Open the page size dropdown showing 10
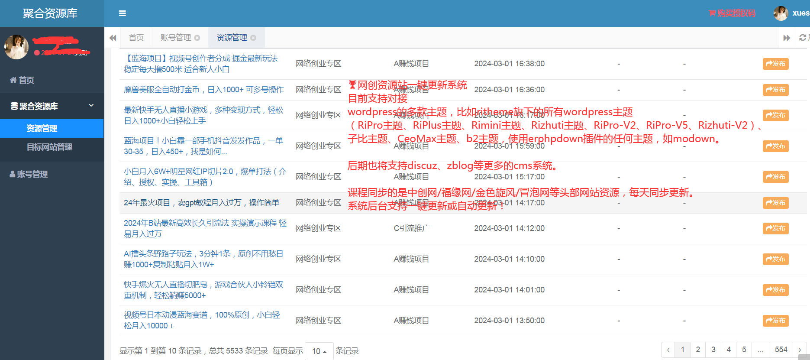 coord(319,351)
